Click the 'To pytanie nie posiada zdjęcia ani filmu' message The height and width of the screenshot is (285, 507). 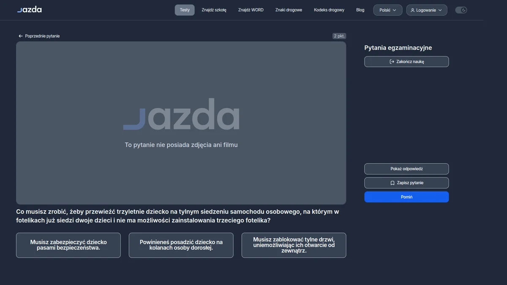[x=181, y=145]
